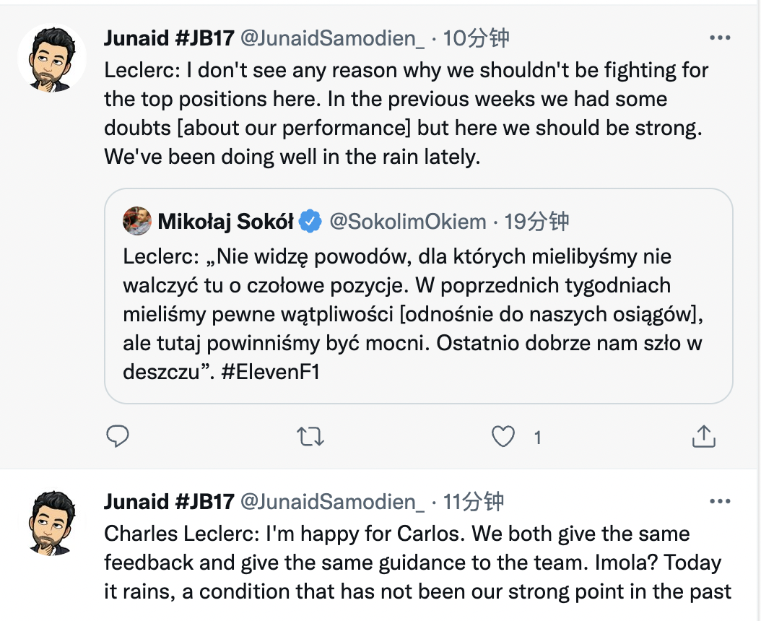The width and height of the screenshot is (761, 621).
Task: Click Mikołaj Sokół's small profile picture
Action: [x=137, y=222]
